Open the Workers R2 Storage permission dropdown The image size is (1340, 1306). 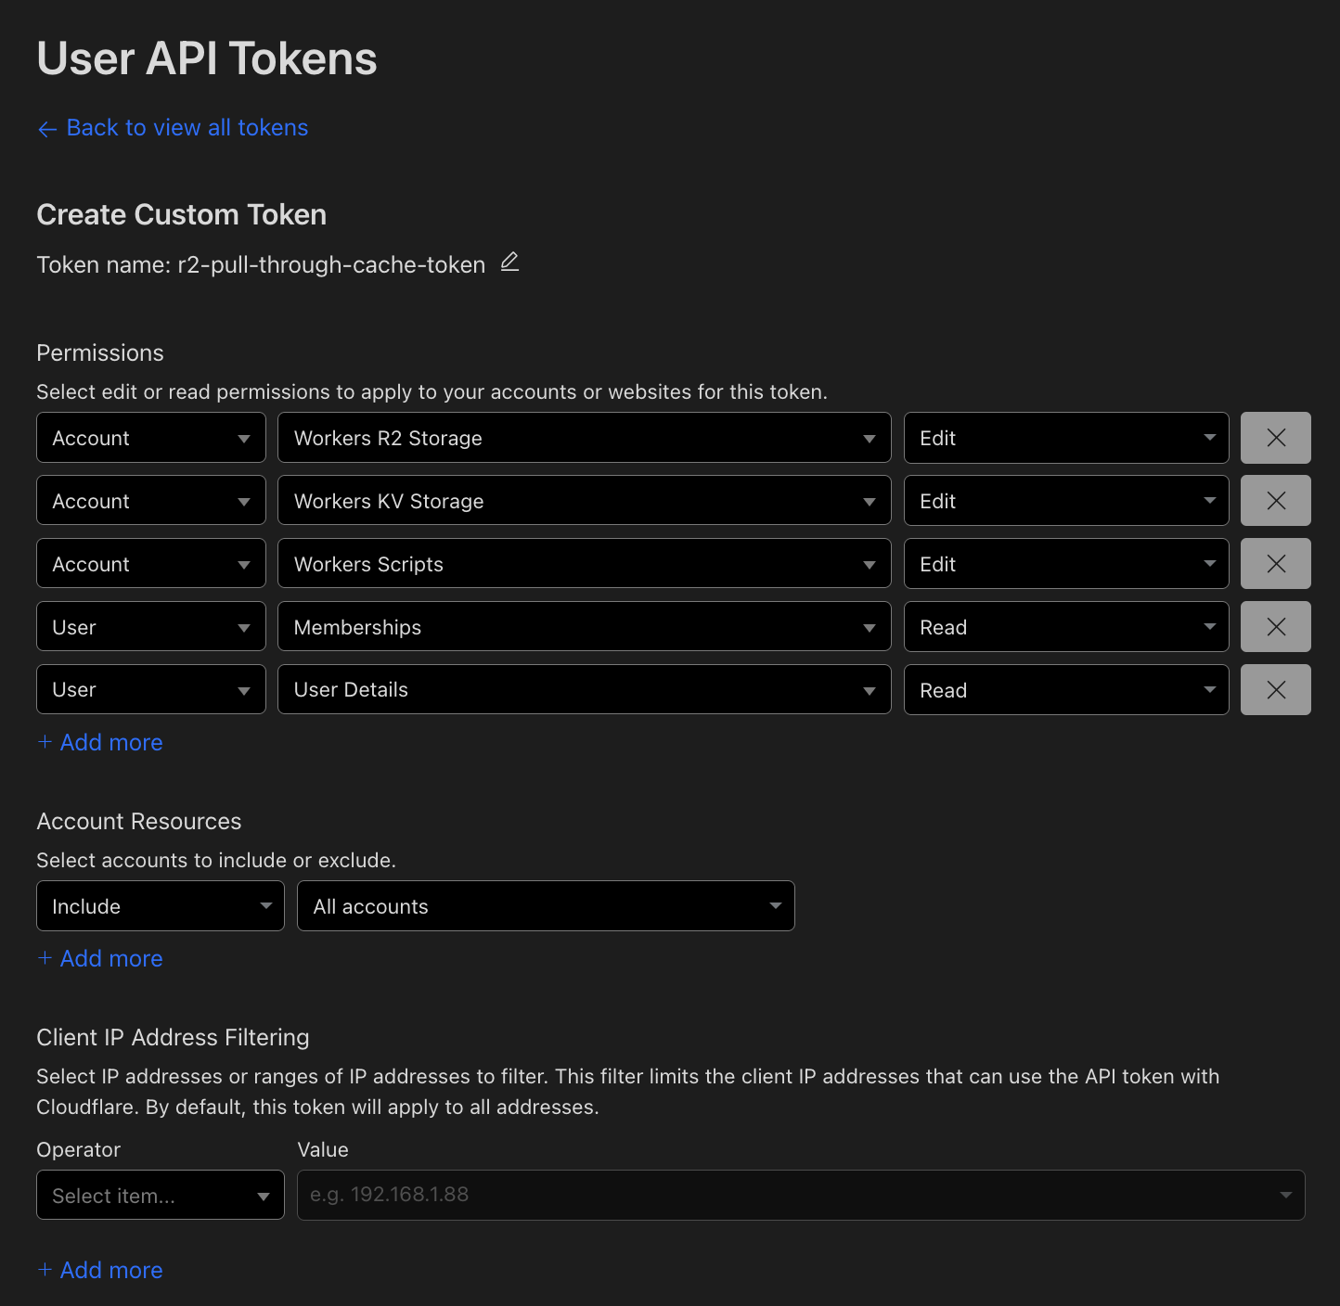585,438
